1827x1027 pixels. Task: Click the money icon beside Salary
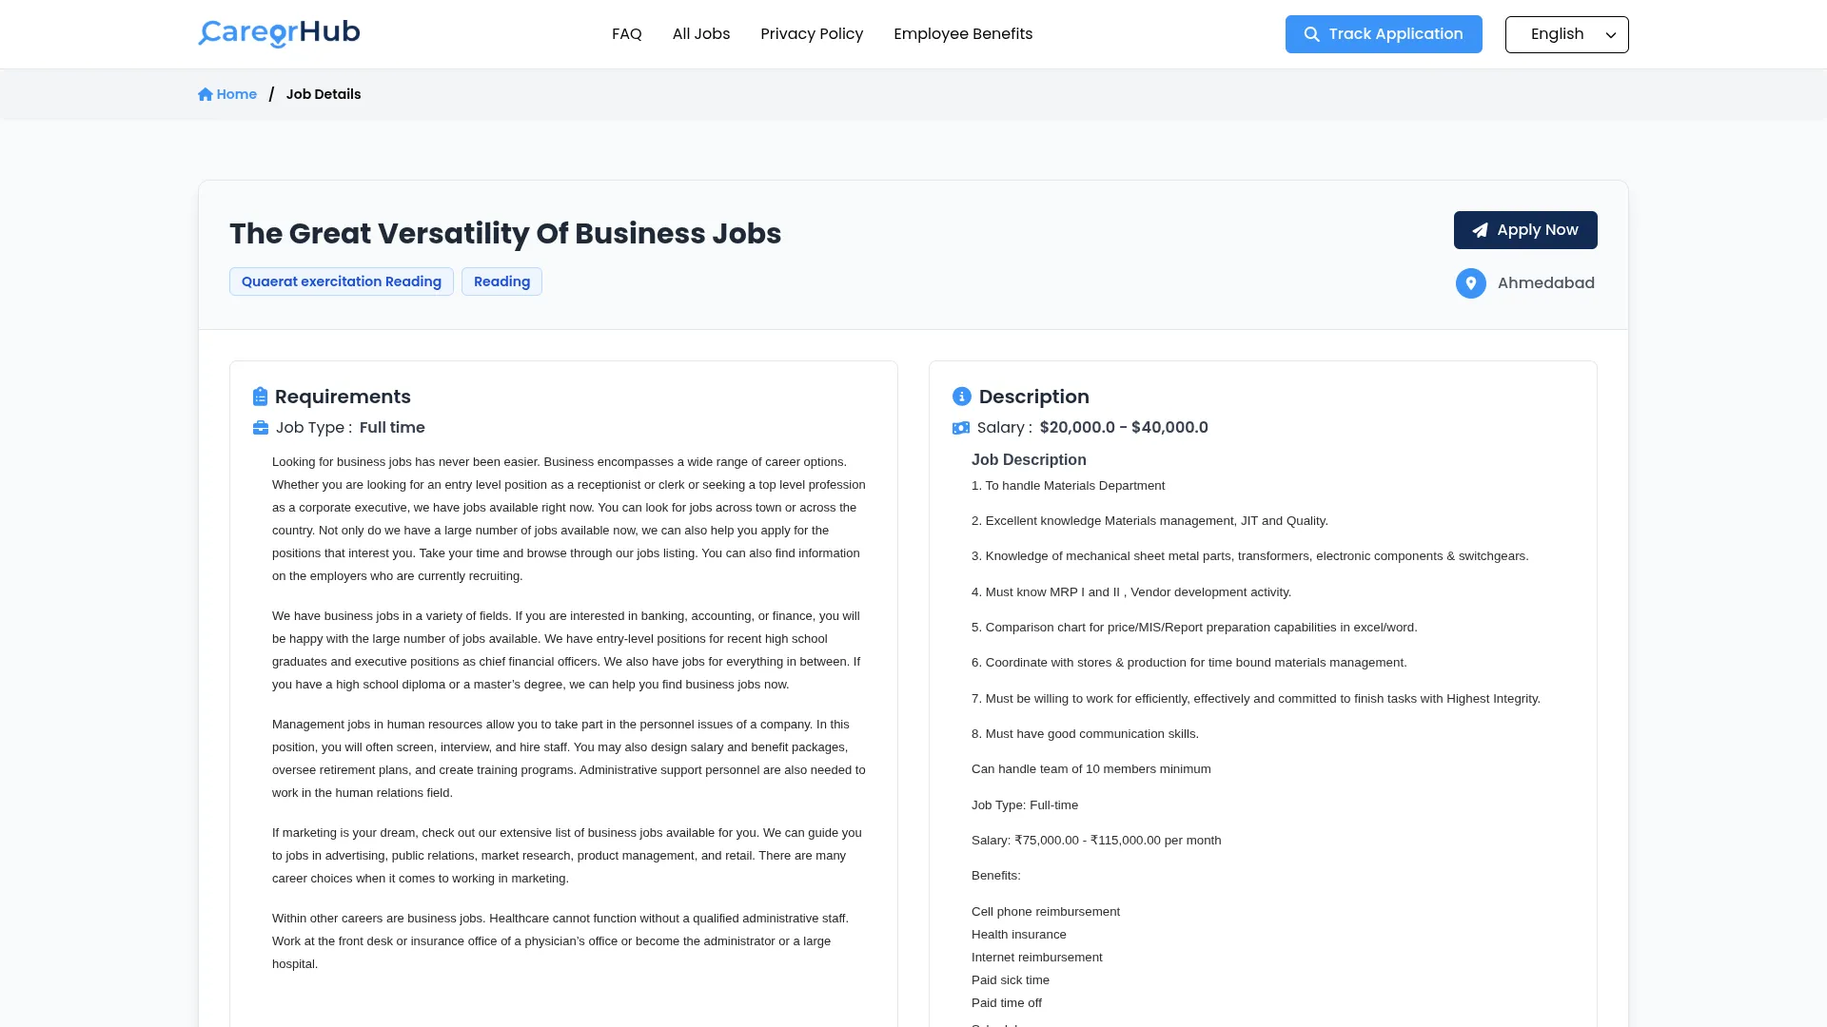[961, 428]
